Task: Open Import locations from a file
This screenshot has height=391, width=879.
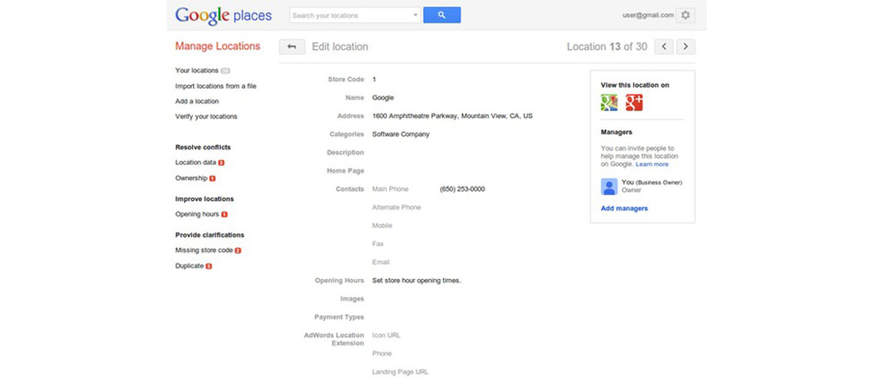Action: [216, 86]
